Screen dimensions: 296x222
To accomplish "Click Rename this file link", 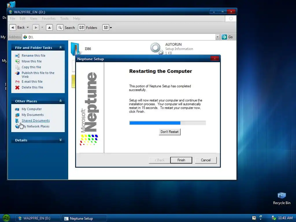I will pyautogui.click(x=34, y=55).
